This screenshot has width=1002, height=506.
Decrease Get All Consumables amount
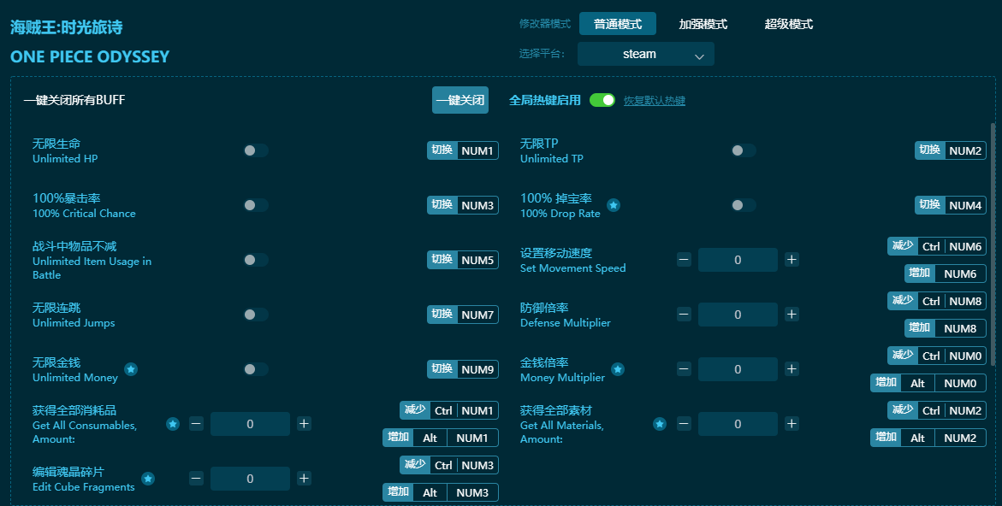(196, 424)
